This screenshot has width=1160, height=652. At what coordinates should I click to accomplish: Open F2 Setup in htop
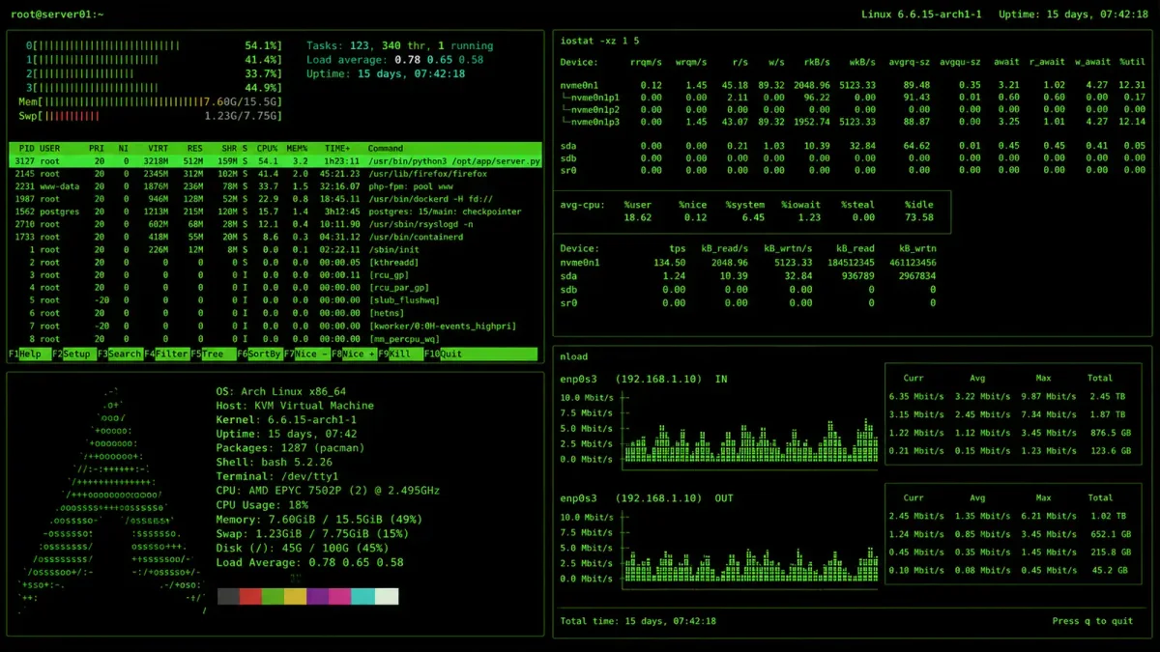tap(75, 354)
